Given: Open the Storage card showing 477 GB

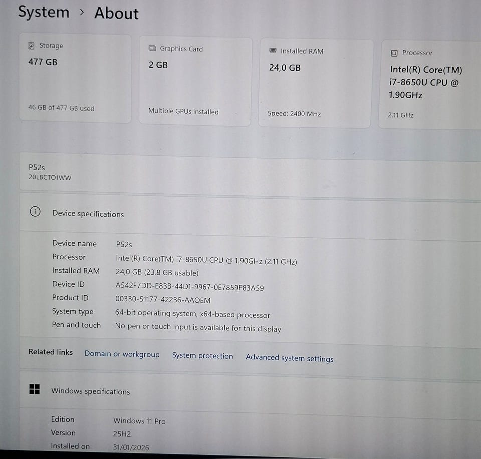Looking at the screenshot, I should click(x=75, y=79).
